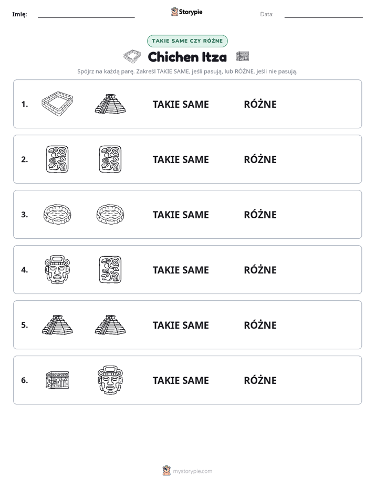
Task: Choose RÓŻNE for question 1
Action: coord(260,104)
